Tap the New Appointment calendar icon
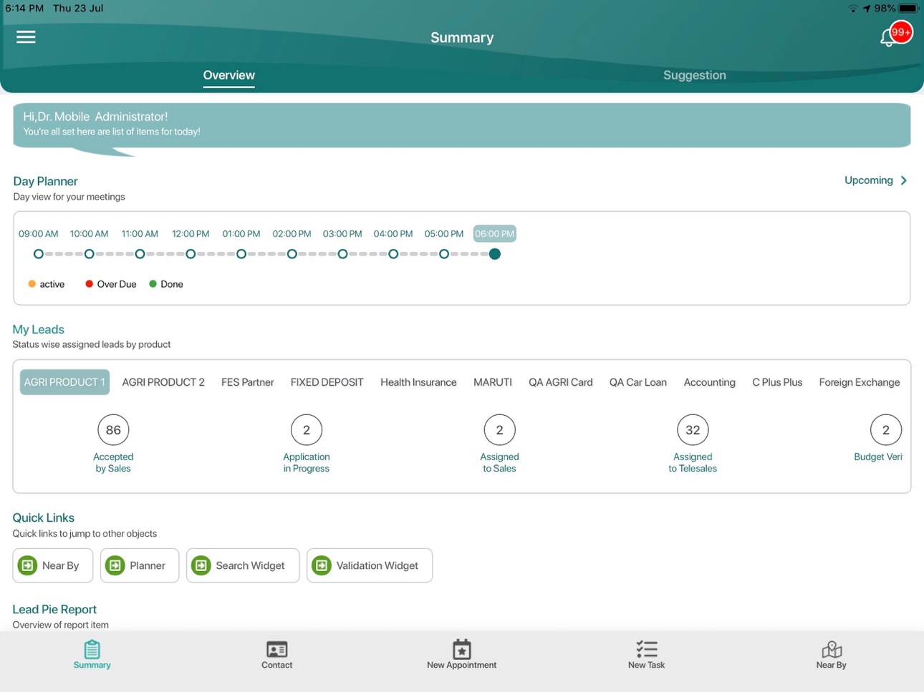Image resolution: width=924 pixels, height=692 pixels. 461,649
